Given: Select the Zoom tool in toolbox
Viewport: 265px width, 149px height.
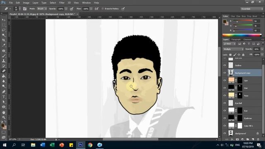Looking at the screenshot, I should tap(4, 118).
